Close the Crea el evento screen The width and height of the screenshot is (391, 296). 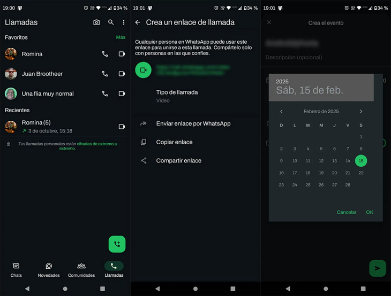269,22
